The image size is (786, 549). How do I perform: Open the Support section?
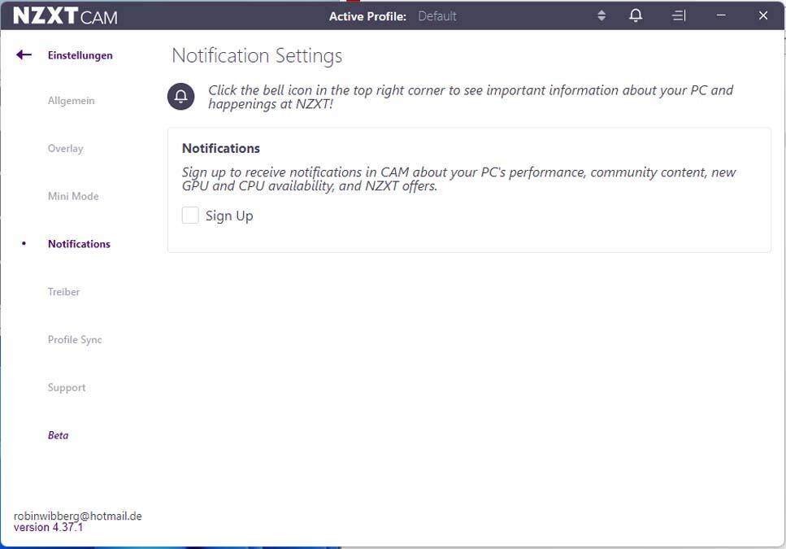pos(67,388)
